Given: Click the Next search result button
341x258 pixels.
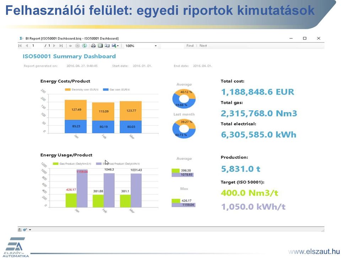Looking at the screenshot, I should point(203,46).
